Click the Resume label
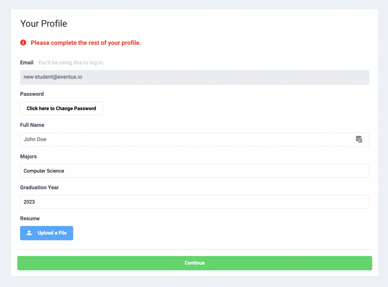The width and height of the screenshot is (388, 287). point(30,218)
